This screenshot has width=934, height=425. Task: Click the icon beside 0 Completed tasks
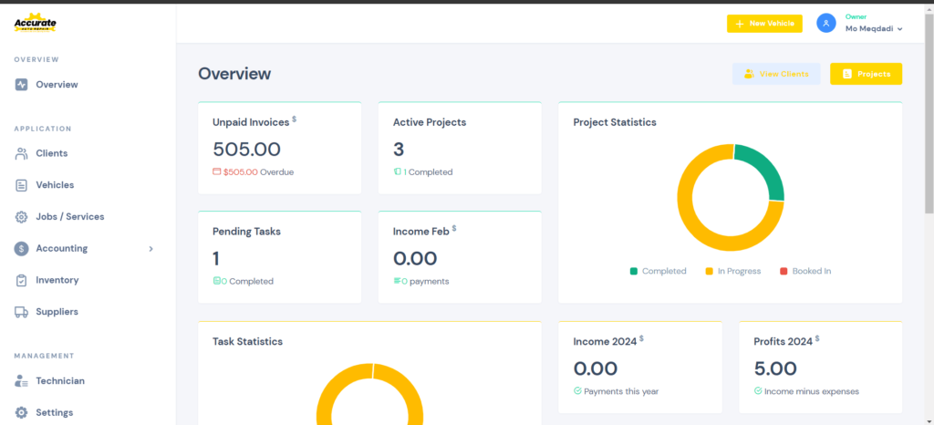tap(217, 281)
